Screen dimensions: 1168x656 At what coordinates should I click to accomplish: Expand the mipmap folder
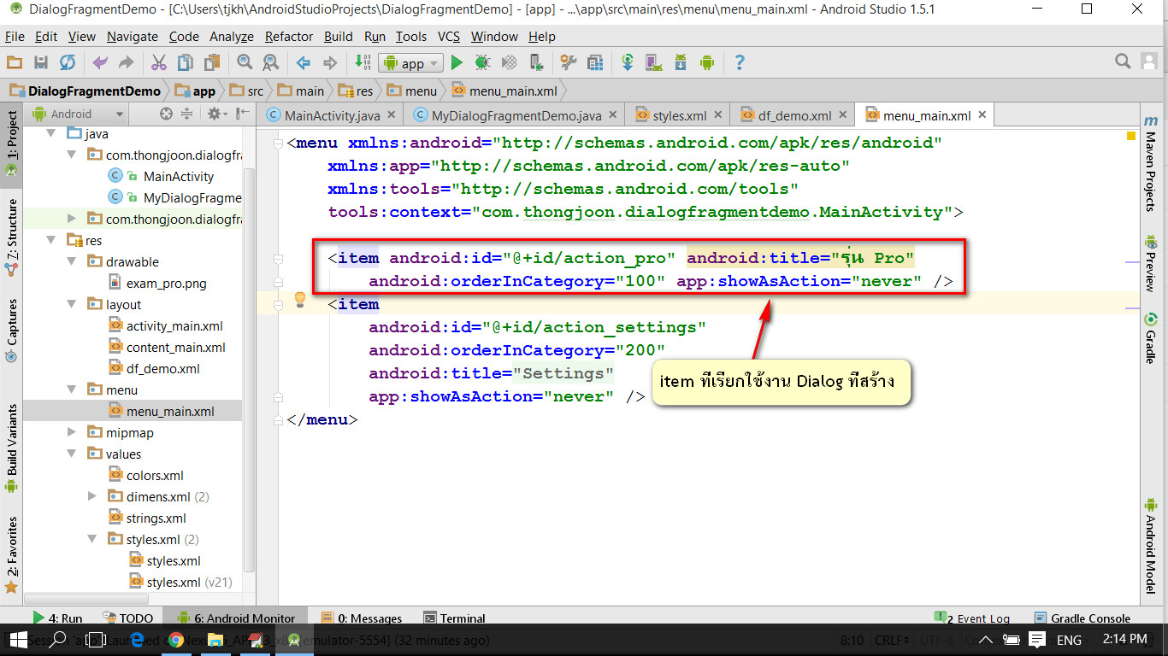[x=70, y=432]
